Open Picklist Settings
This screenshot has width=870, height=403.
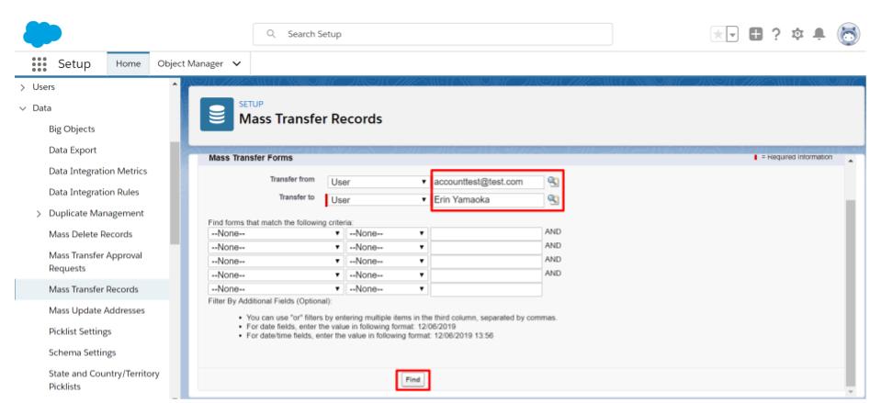point(80,331)
